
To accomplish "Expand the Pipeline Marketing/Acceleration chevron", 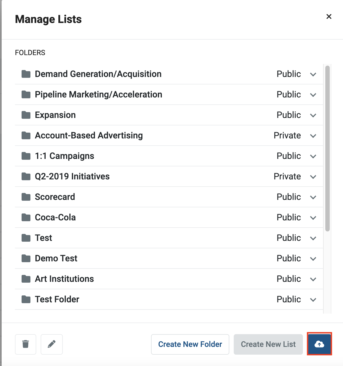I will [x=313, y=95].
